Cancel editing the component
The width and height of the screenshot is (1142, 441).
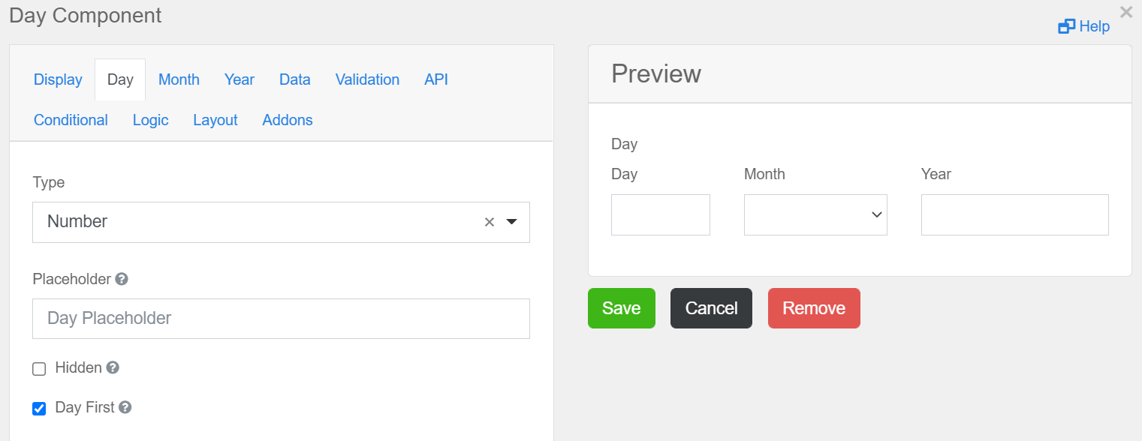tap(711, 308)
